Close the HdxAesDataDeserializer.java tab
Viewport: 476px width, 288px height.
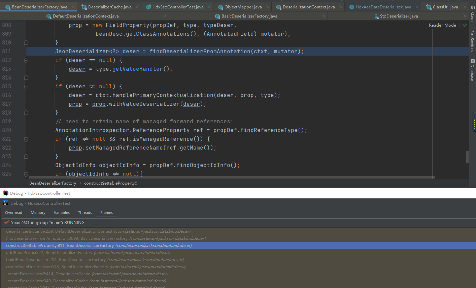tap(417, 7)
